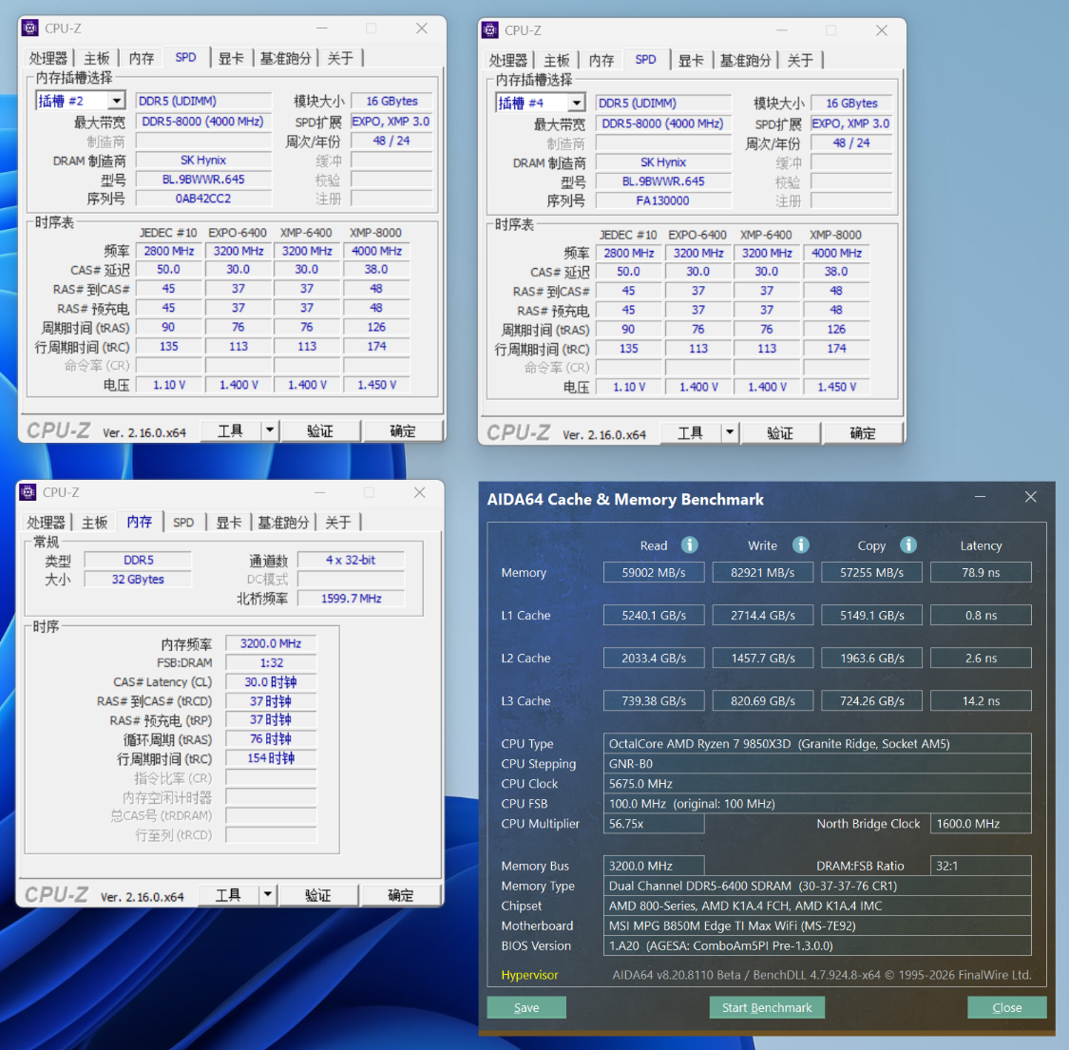
Task: Switch to 处理器 tab in slot #4 window
Action: (508, 61)
